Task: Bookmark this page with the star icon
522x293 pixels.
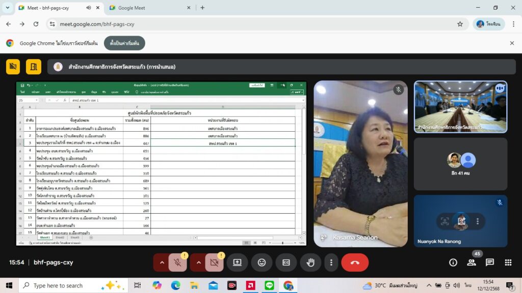Action: pyautogui.click(x=460, y=24)
